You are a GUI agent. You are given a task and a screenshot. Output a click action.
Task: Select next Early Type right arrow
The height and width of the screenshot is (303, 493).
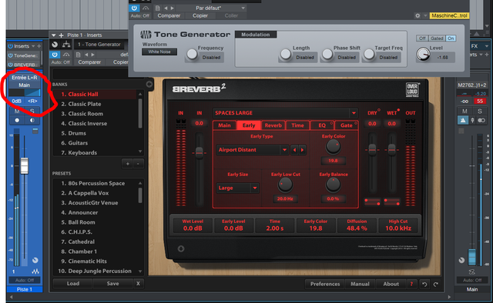(303, 150)
